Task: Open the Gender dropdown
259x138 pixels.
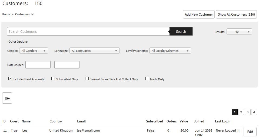Action: pos(34,50)
